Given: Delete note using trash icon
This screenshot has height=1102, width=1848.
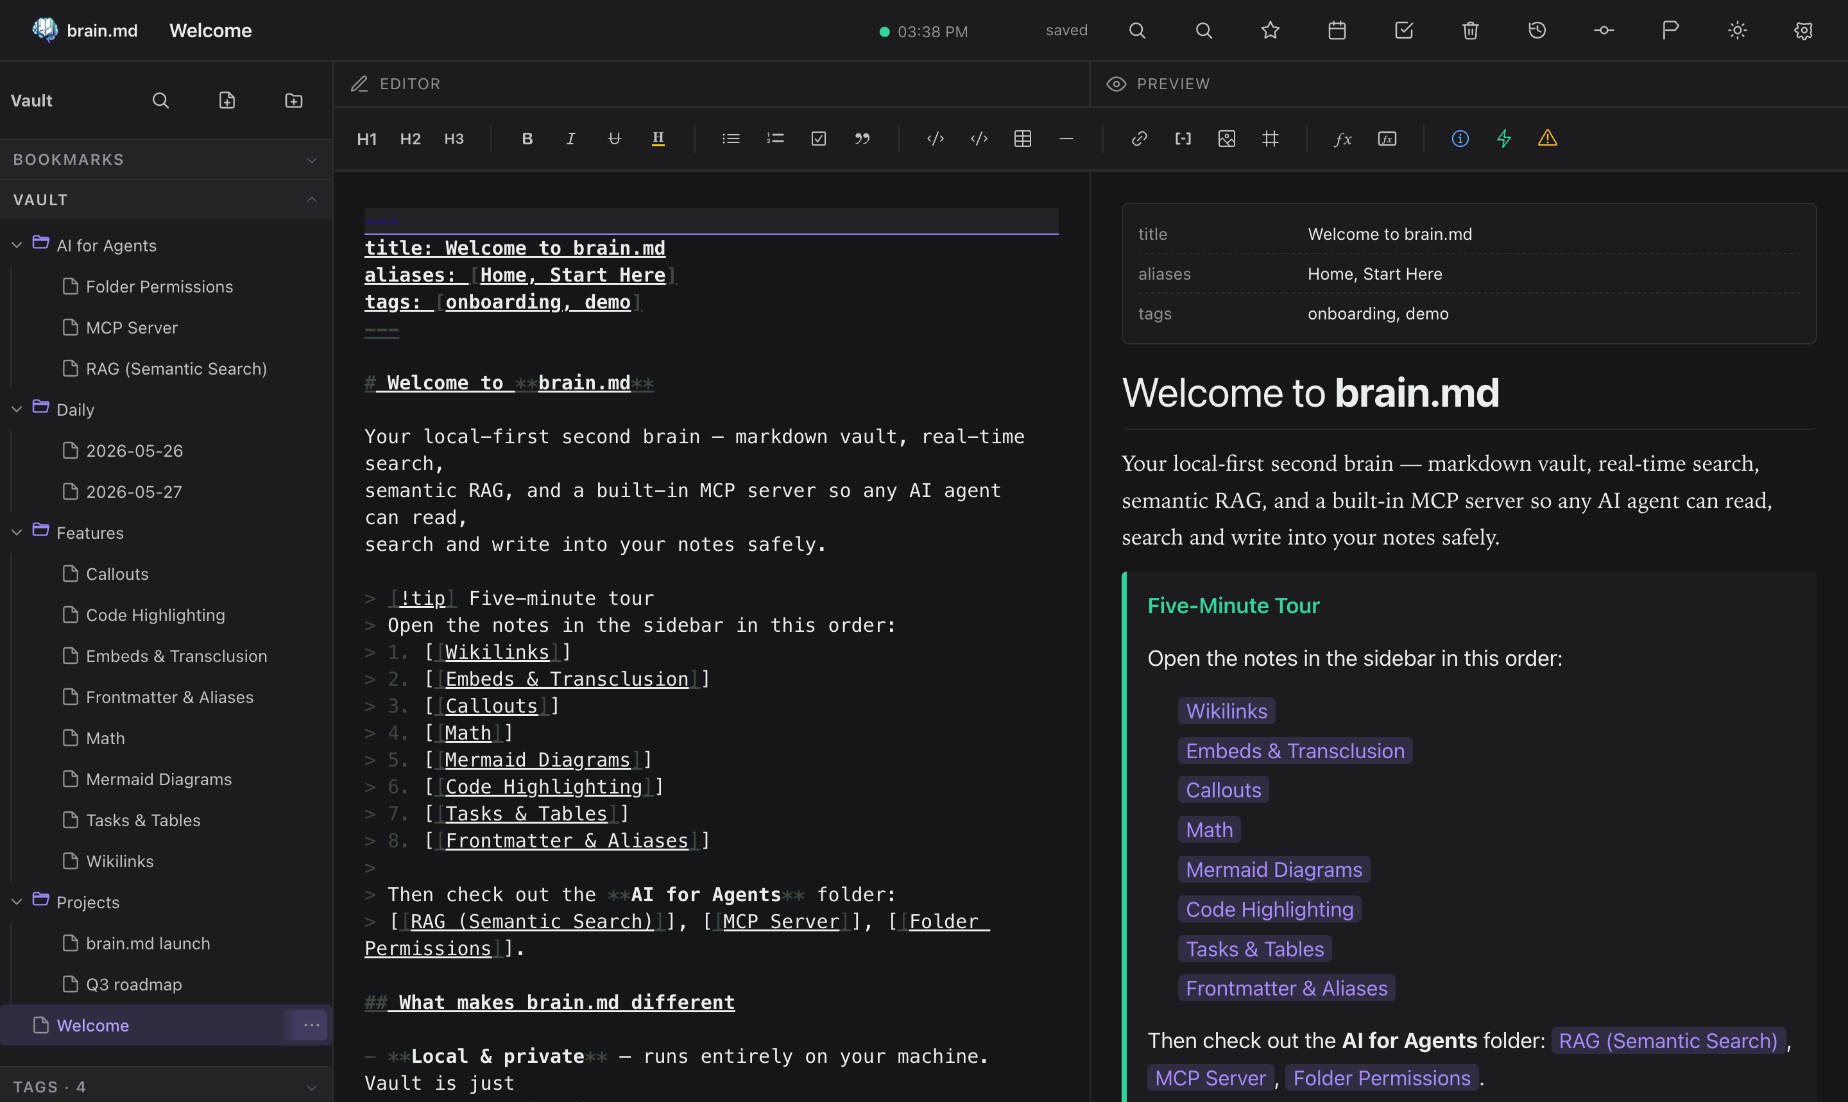Looking at the screenshot, I should click(1471, 30).
